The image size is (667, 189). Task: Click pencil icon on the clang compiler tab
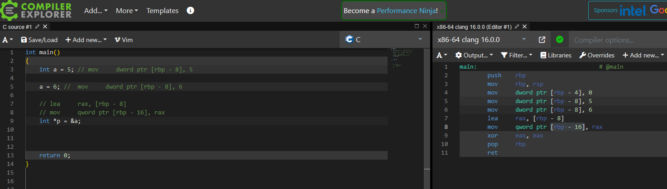coord(517,27)
